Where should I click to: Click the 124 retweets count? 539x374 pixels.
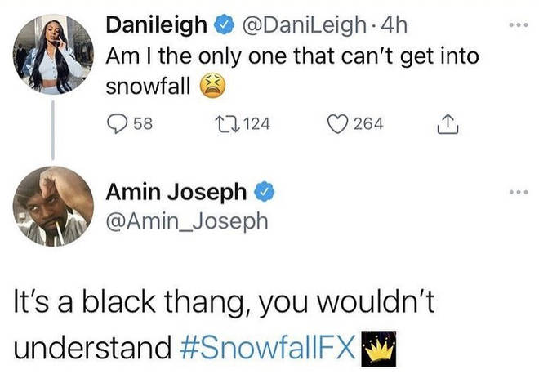click(x=256, y=124)
